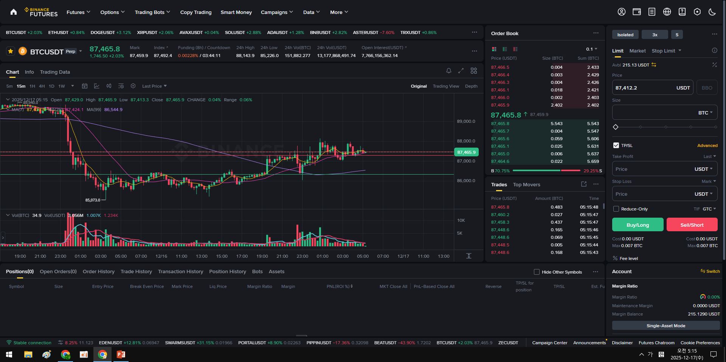Toggle BTCUSDT favorite star

pos(11,51)
